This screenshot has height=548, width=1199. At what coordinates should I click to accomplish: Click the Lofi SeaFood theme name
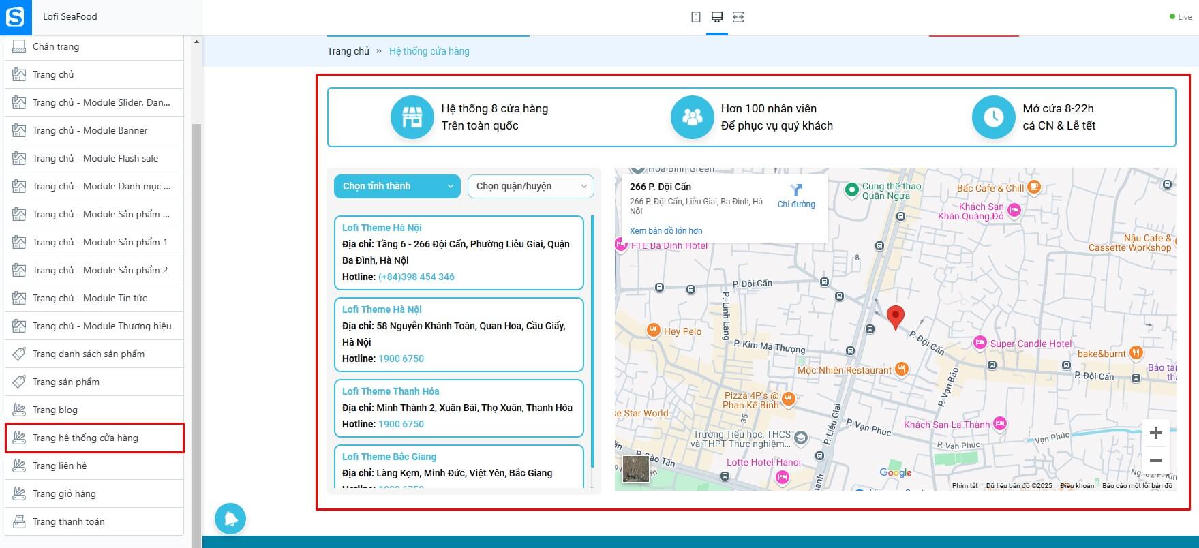click(70, 17)
